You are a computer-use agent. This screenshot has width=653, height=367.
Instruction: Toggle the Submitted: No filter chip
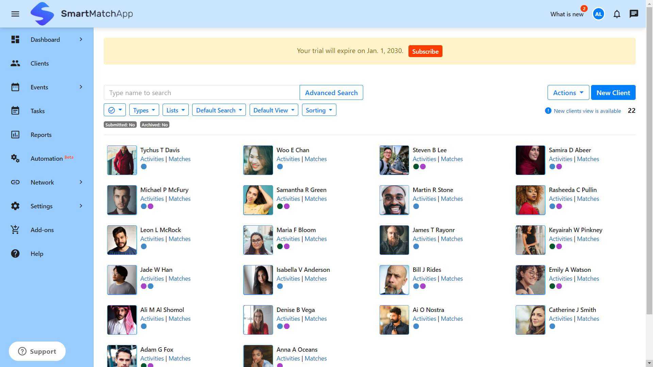120,125
